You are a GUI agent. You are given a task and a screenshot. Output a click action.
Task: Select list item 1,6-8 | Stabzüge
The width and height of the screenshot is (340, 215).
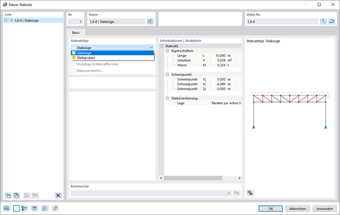[x=33, y=21]
